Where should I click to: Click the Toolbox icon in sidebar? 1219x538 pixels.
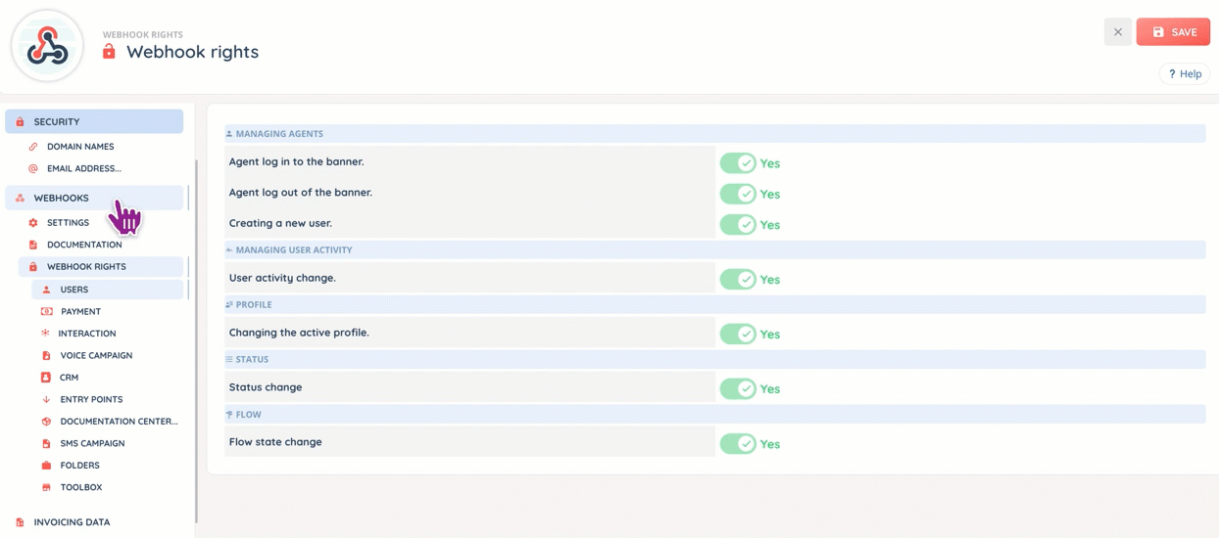pos(46,487)
